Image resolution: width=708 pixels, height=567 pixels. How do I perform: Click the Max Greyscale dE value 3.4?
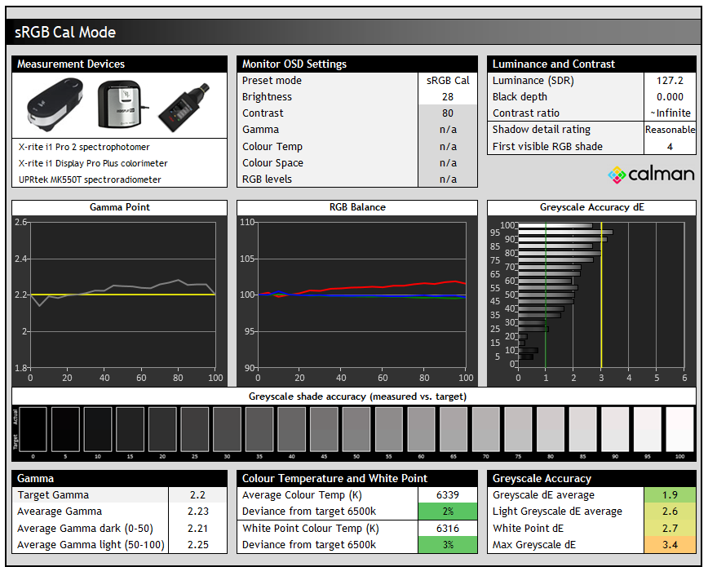coord(670,544)
